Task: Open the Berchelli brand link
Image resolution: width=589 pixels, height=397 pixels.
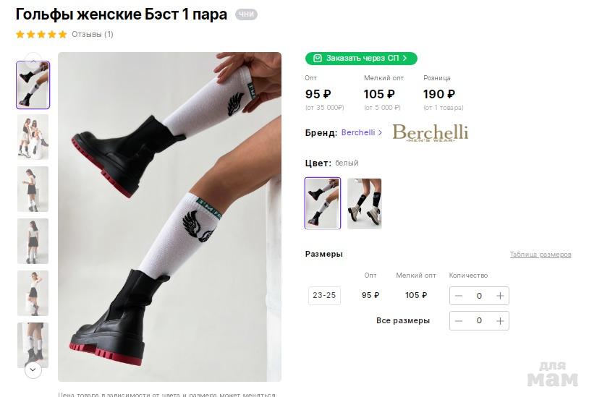Action: click(x=358, y=133)
